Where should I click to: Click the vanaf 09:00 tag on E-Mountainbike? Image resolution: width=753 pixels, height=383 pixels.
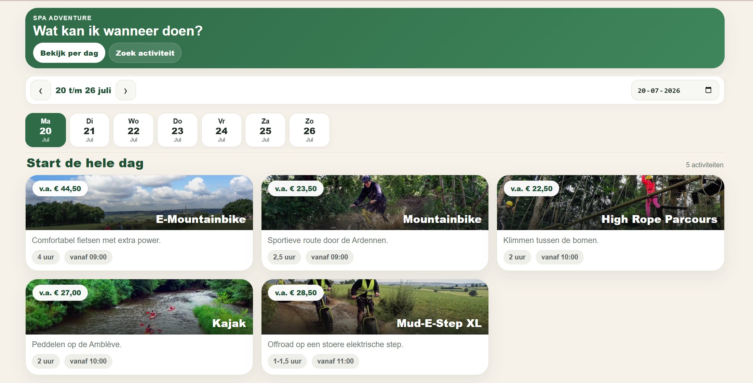88,257
